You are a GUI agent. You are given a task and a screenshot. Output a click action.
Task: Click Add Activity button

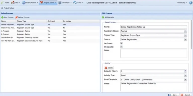coord(108,17)
